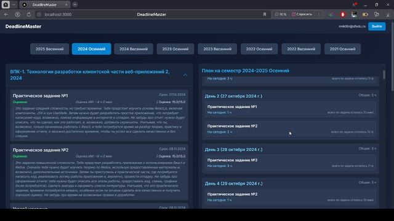Open the Yandex profile icon
Image resolution: width=394 pixels, height=221 pixels.
coord(18,15)
